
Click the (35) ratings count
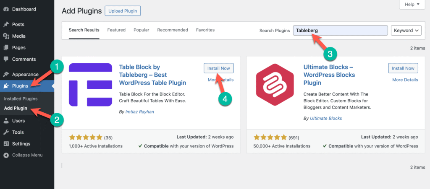click(108, 137)
